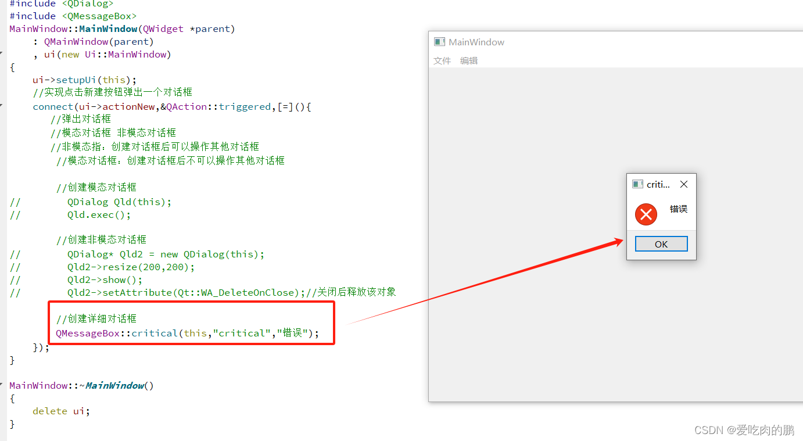
Task: Click the : QMainWindow(parent) line
Action: coord(94,41)
